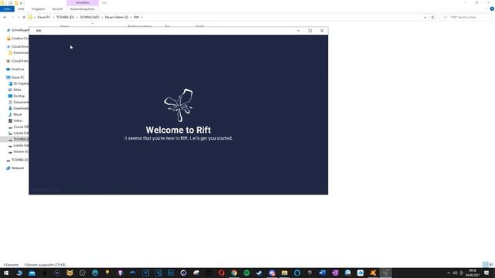This screenshot has width=495, height=278.
Task: Click the Explorer search box
Action: click(466, 17)
